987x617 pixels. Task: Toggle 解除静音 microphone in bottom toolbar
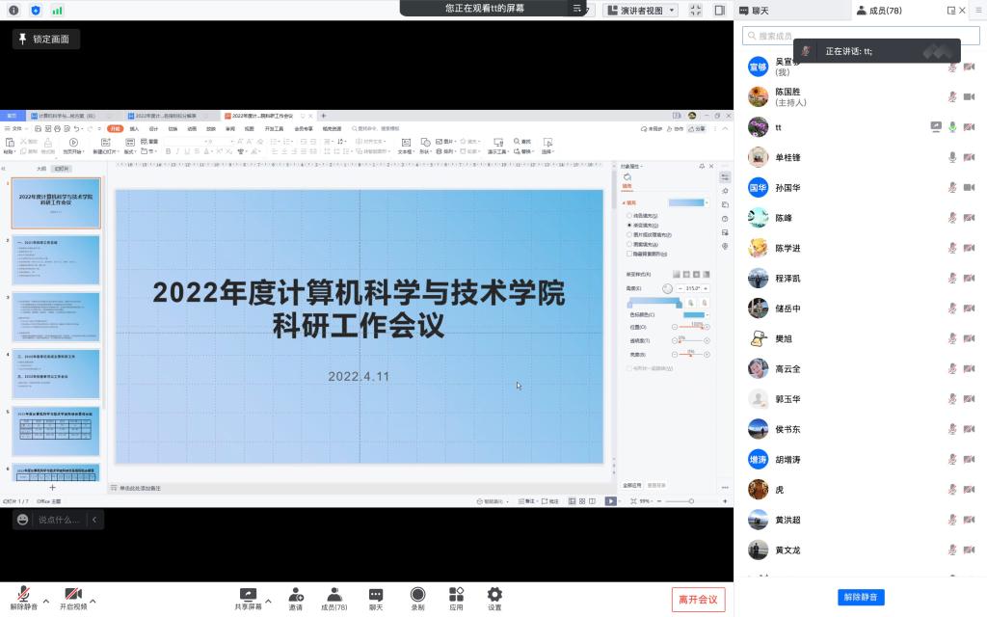tap(23, 595)
